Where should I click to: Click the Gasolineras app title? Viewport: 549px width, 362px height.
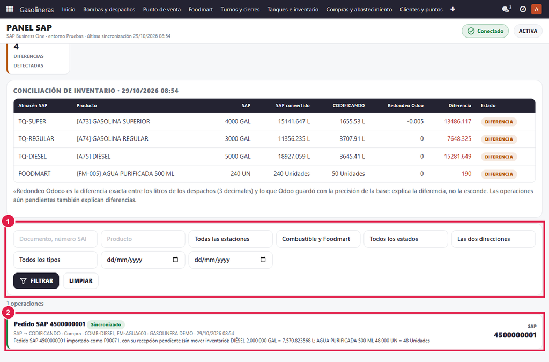tap(37, 10)
